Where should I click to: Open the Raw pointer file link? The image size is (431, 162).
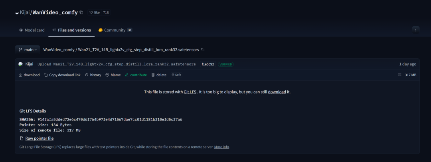coord(39,138)
